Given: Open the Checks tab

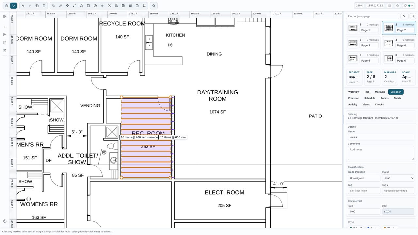Looking at the screenshot, I should pyautogui.click(x=379, y=104).
